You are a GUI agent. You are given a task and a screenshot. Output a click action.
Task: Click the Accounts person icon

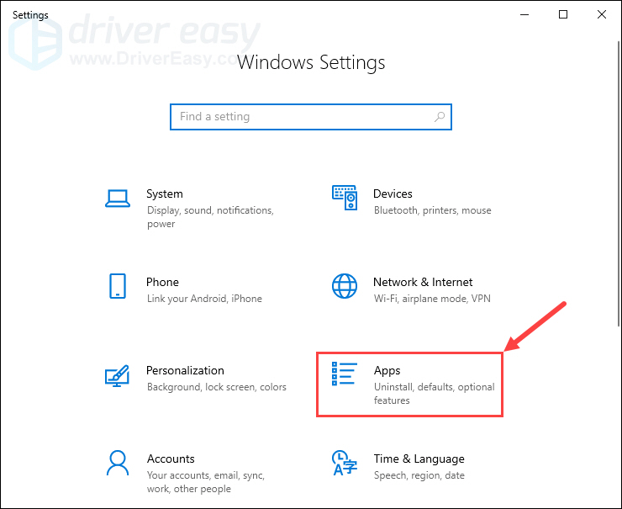point(118,464)
